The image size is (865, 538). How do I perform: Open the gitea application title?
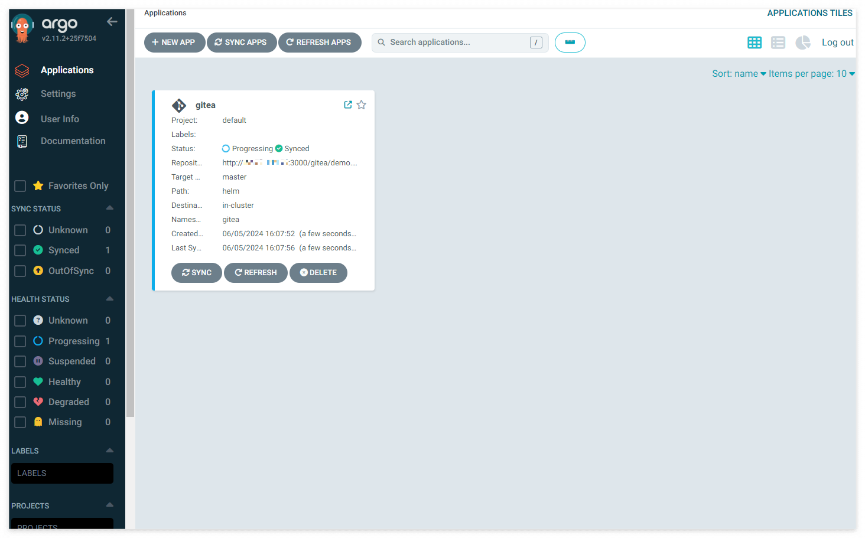206,105
